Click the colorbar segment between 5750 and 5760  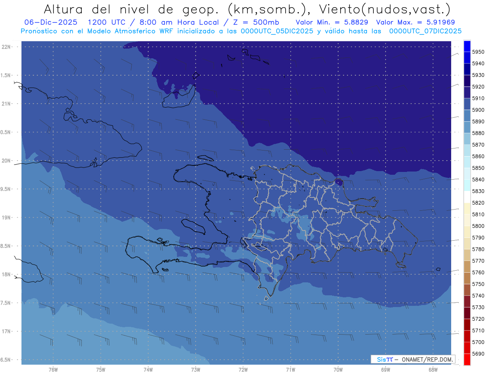467,278
